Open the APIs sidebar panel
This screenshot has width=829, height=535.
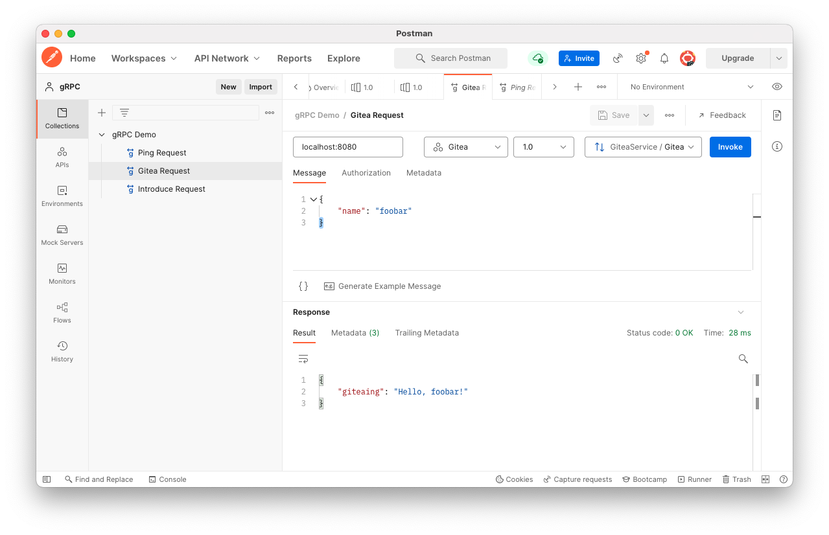click(x=62, y=157)
